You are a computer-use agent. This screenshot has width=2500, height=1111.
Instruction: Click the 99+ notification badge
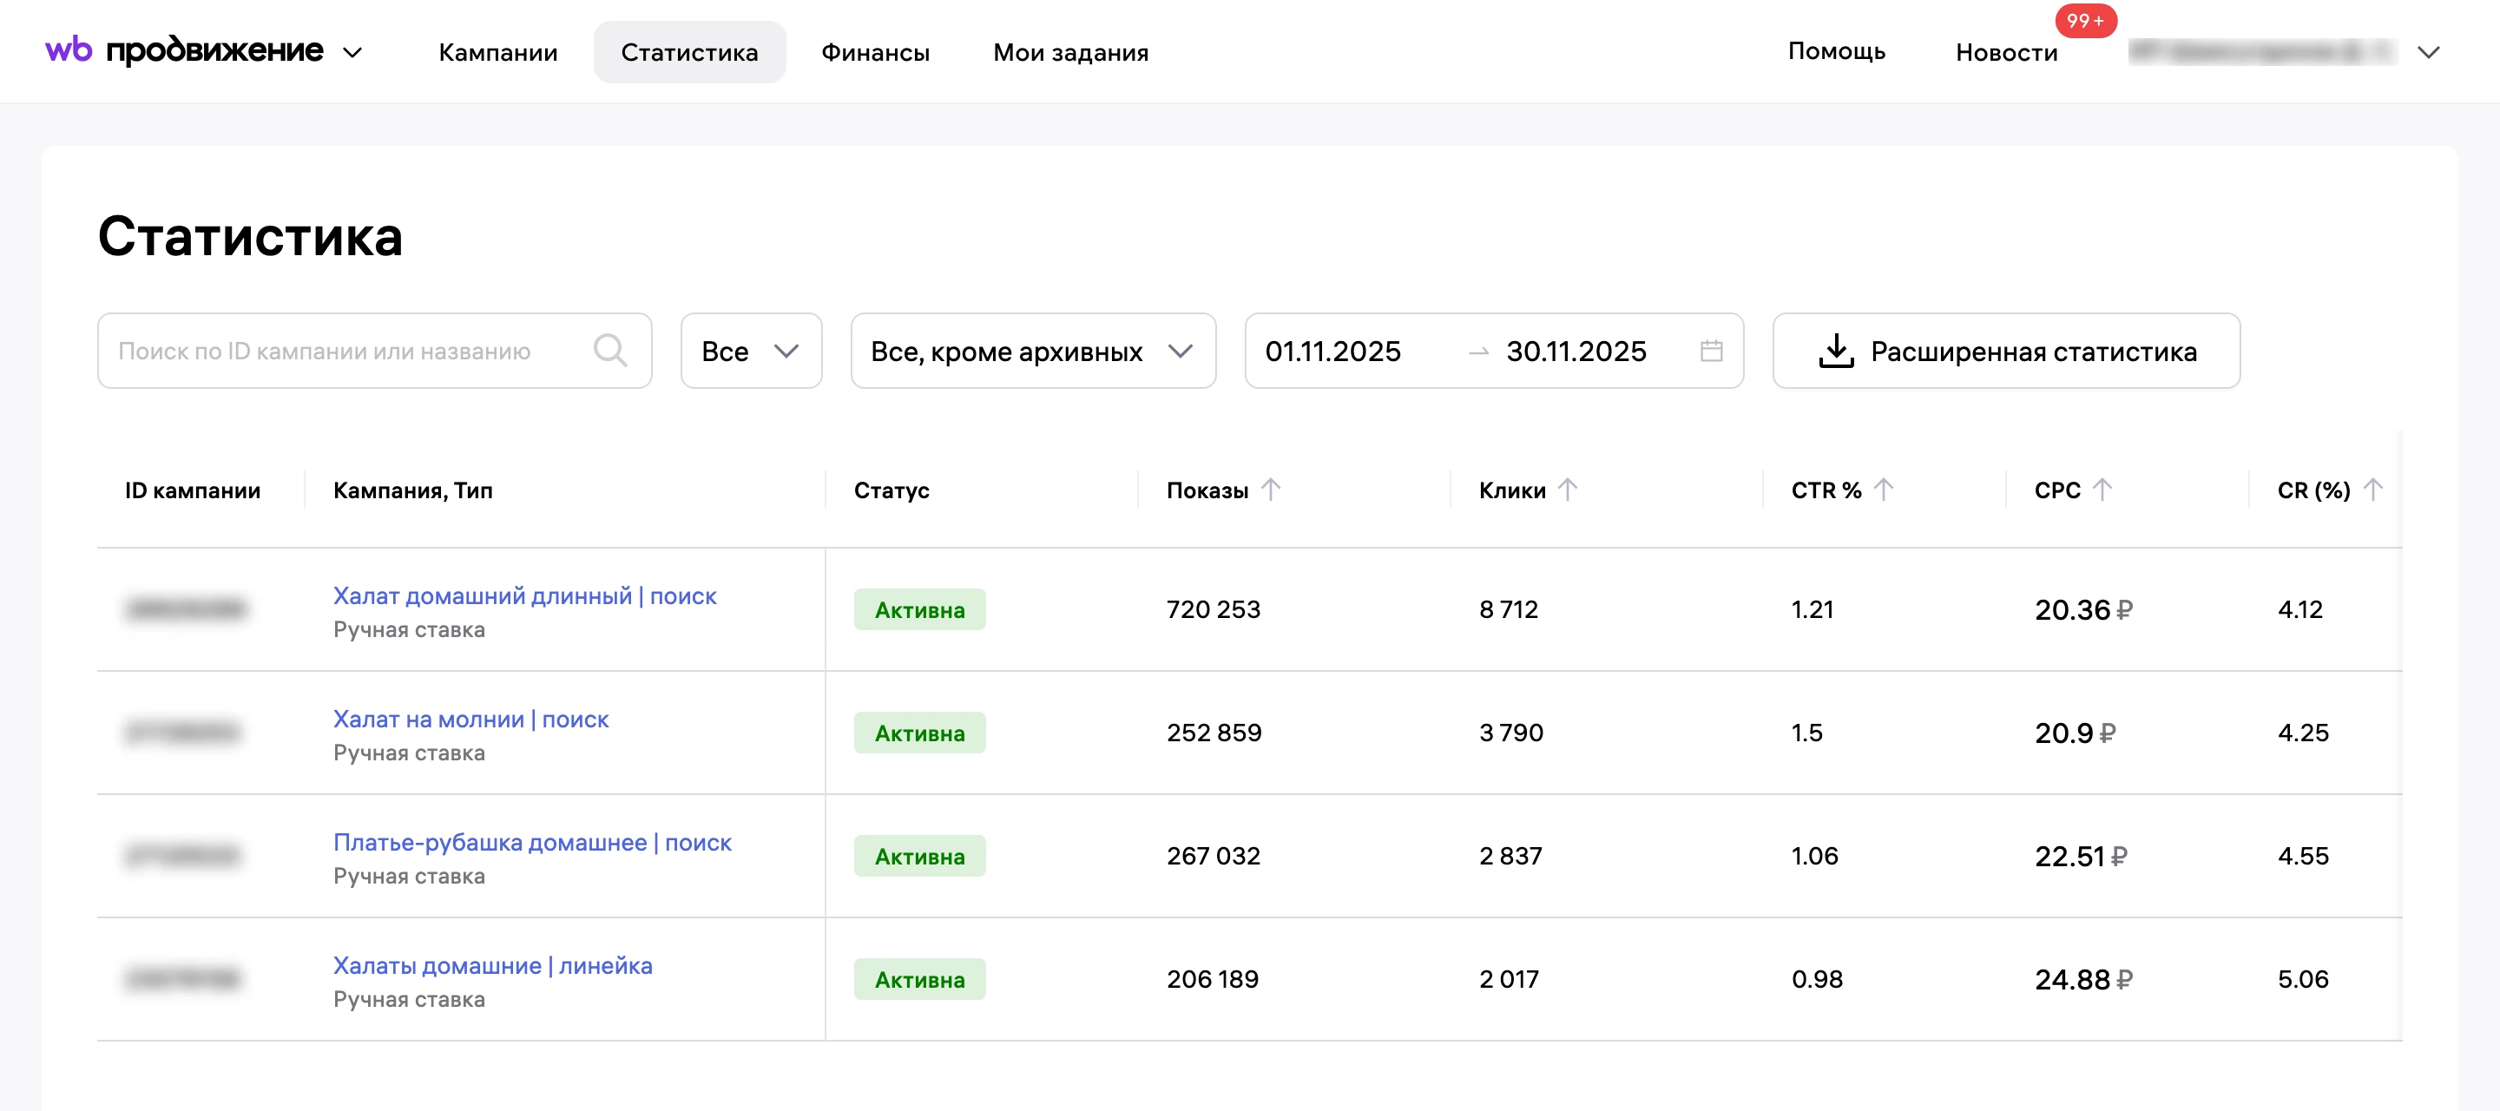[x=2086, y=20]
